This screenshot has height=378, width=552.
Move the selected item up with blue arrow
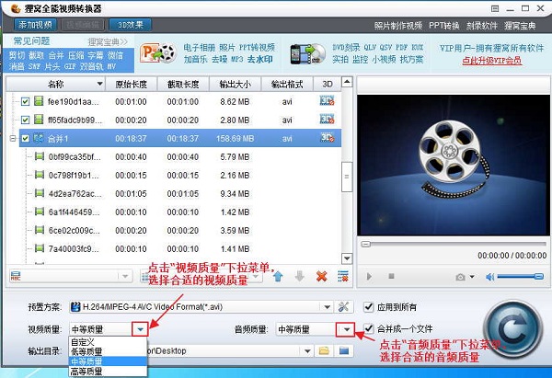click(278, 276)
